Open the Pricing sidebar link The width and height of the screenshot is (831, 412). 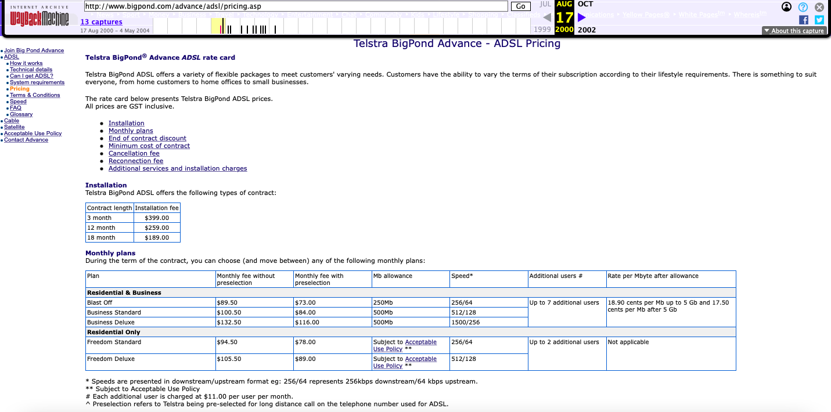(19, 88)
